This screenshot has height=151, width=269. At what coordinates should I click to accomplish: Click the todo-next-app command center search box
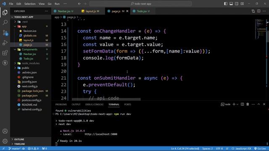(141, 4)
